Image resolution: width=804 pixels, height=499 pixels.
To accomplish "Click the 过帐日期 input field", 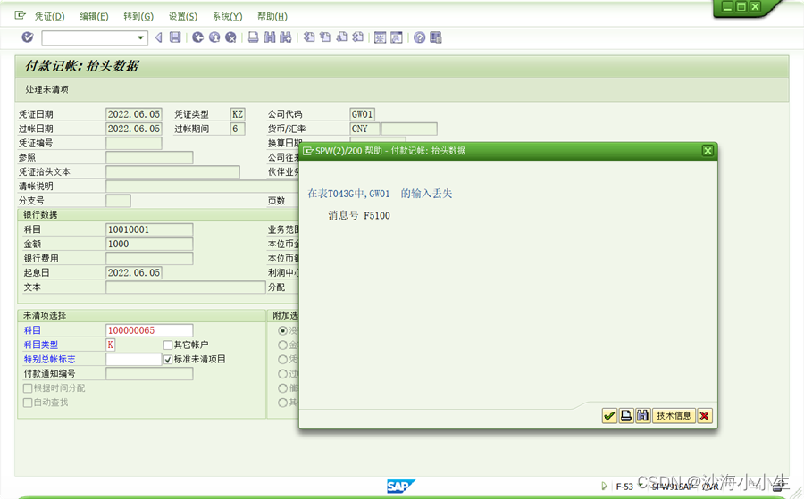I will tap(134, 129).
